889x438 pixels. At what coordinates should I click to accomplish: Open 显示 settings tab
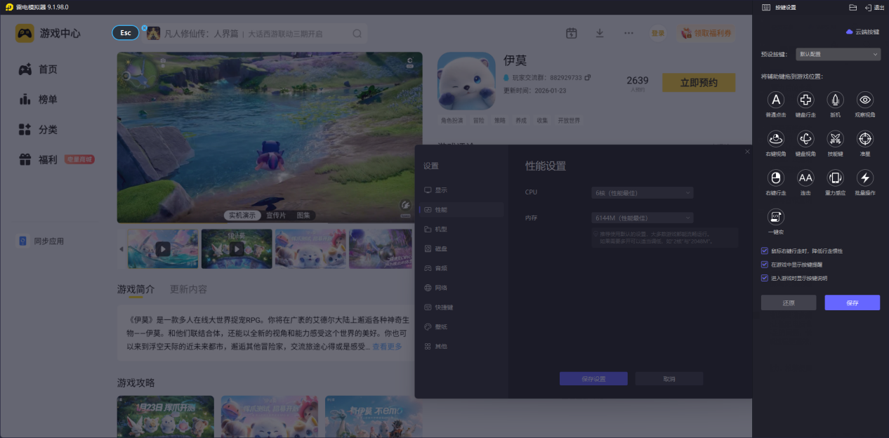click(x=461, y=190)
